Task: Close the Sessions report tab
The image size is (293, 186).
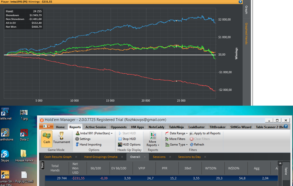Action: (170, 157)
